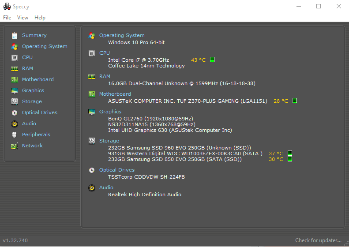The height and width of the screenshot is (247, 349).
Task: Click the RAM heading link in summary
Action: coord(105,76)
